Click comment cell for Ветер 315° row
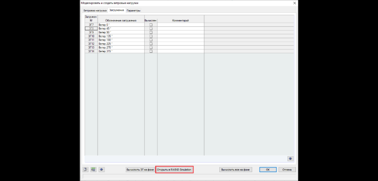378x181 pixels. [x=181, y=51]
